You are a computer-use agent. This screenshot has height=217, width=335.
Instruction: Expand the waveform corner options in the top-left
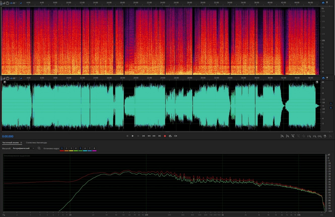(5, 82)
